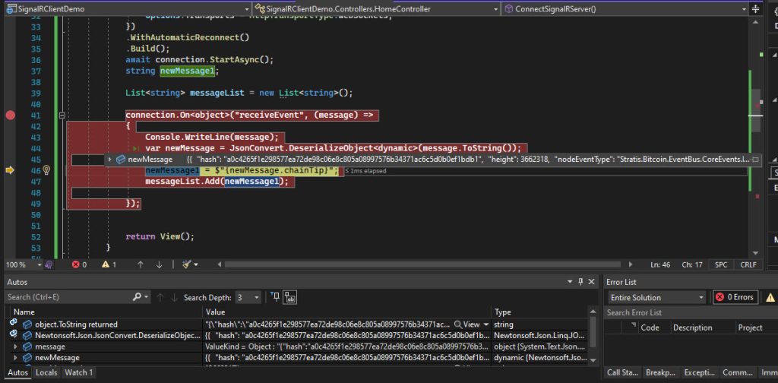Navigate to previous issue with up arrow
Image resolution: width=778 pixels, height=383 pixels.
(140, 264)
